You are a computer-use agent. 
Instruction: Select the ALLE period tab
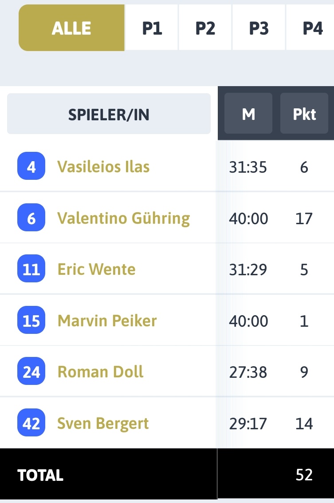[71, 28]
